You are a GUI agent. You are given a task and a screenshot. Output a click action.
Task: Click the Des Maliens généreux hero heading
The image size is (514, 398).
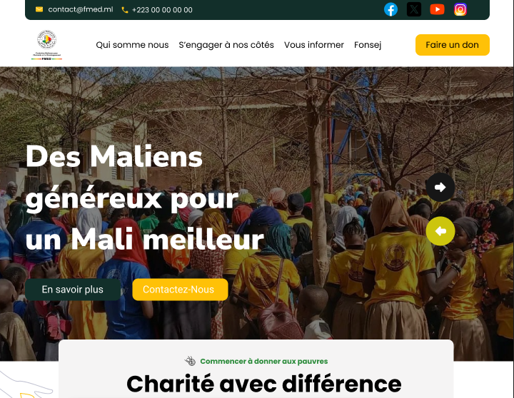click(x=144, y=198)
